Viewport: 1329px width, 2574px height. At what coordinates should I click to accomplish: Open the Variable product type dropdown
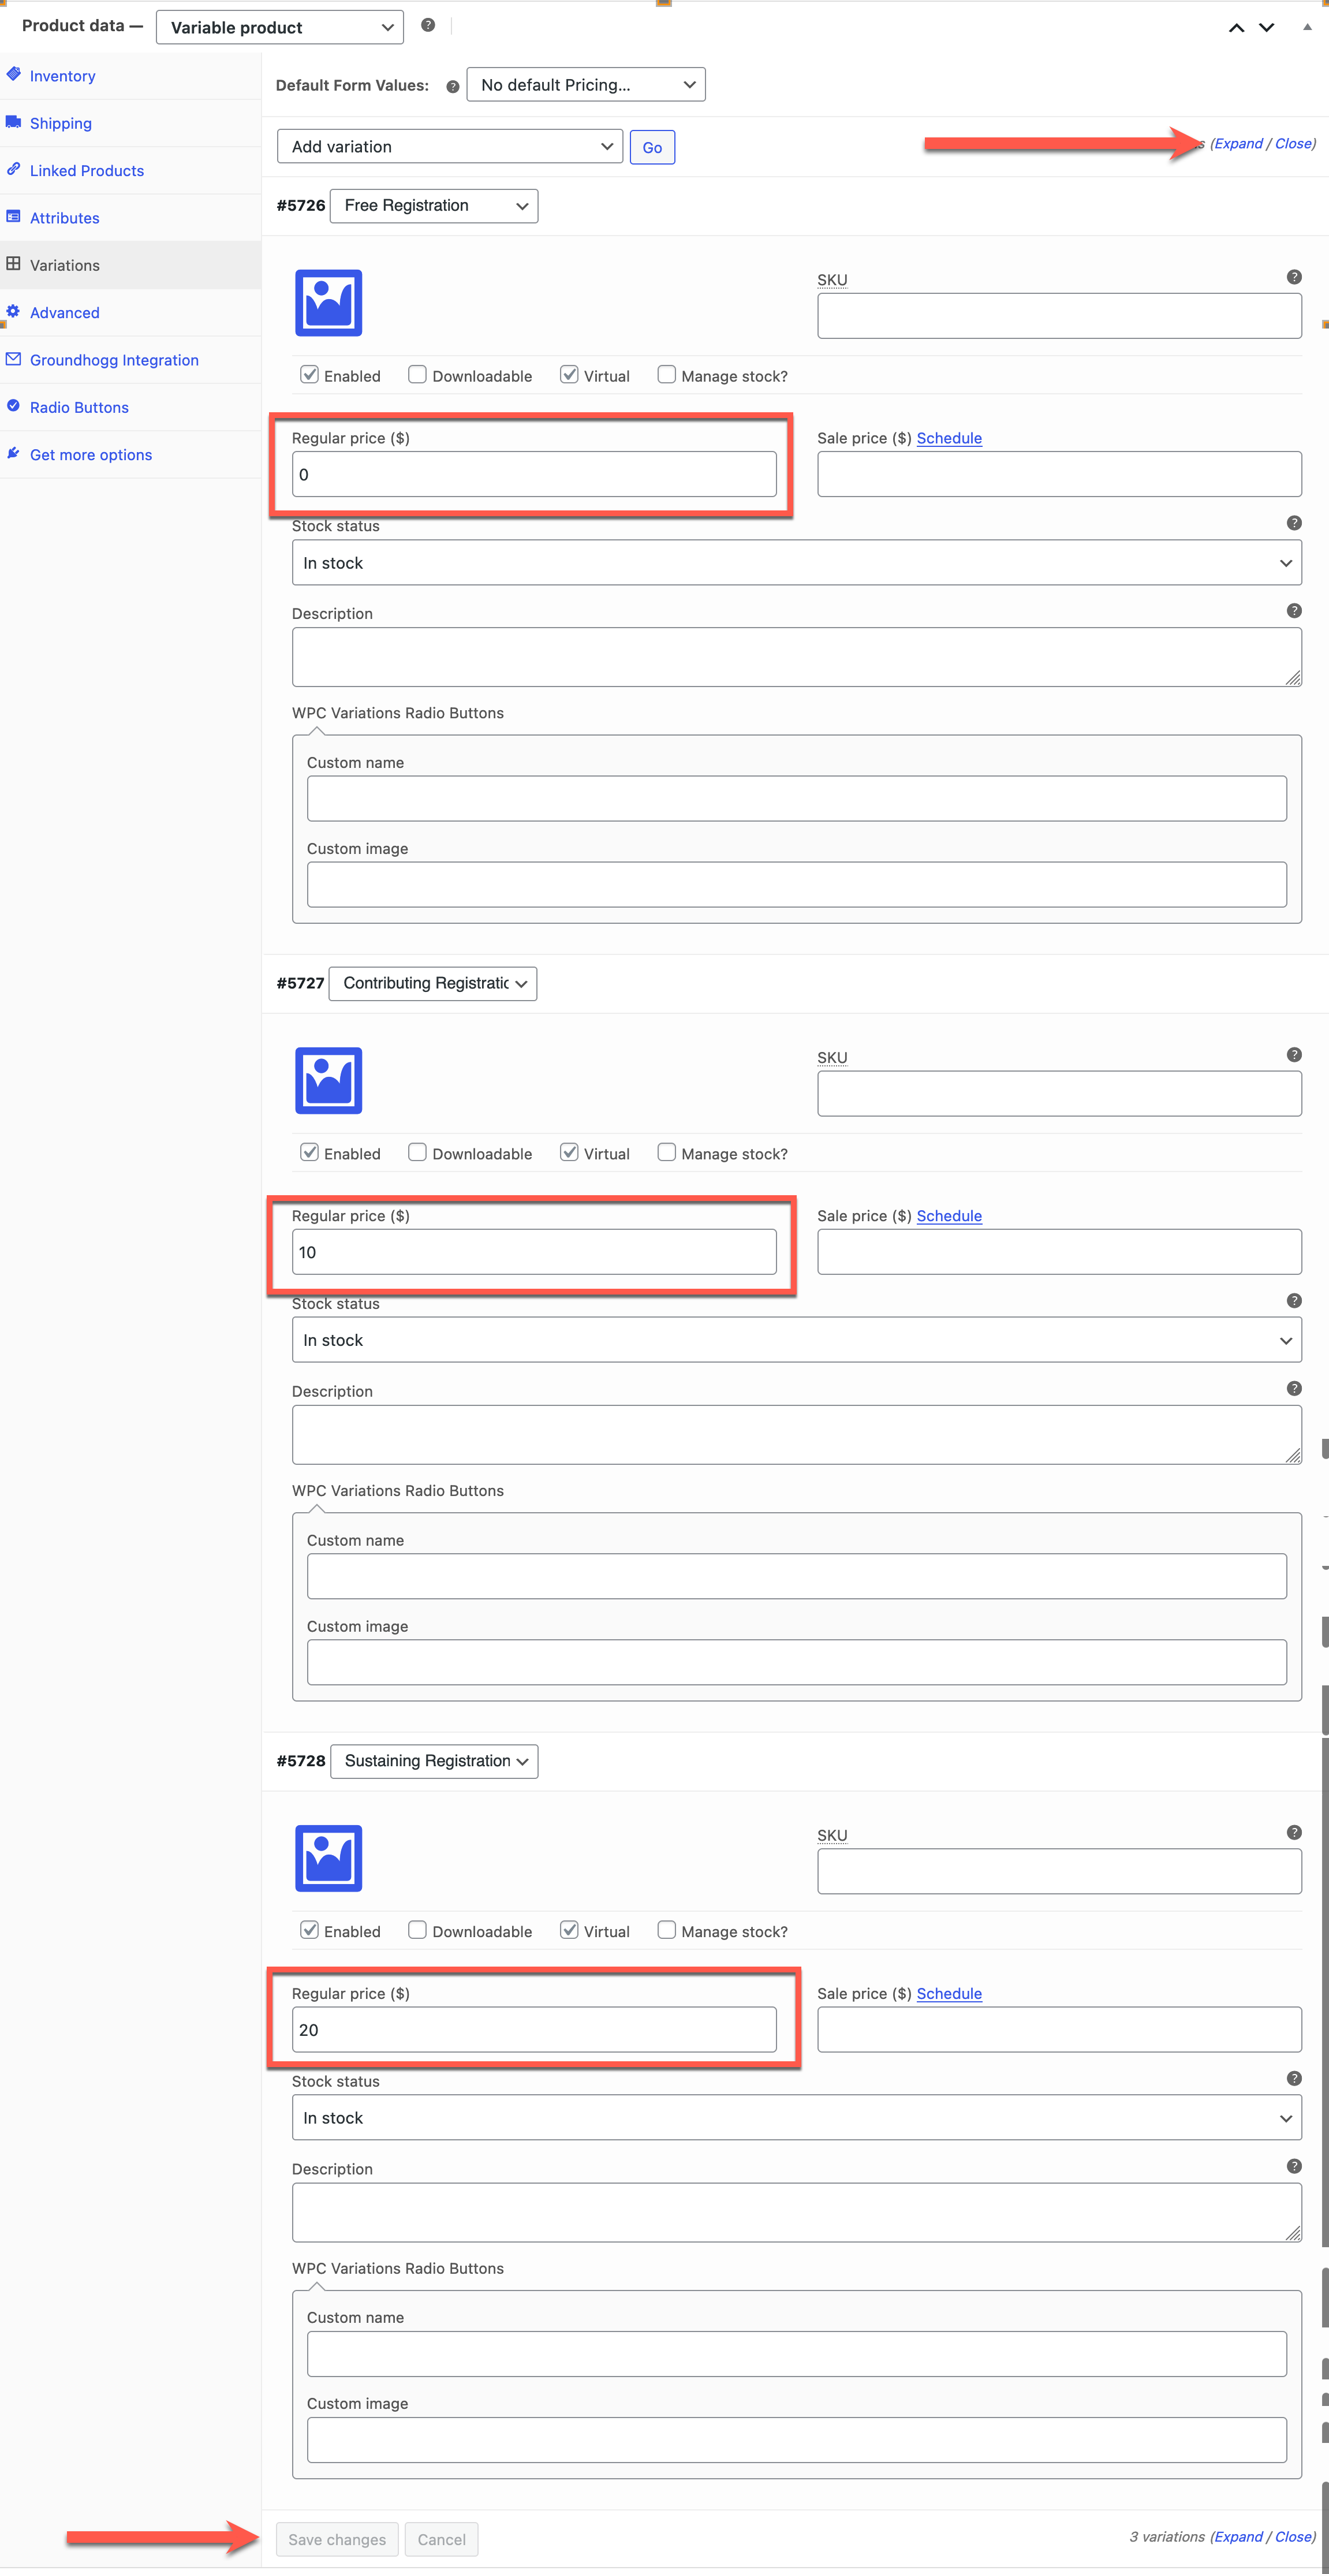tap(280, 28)
